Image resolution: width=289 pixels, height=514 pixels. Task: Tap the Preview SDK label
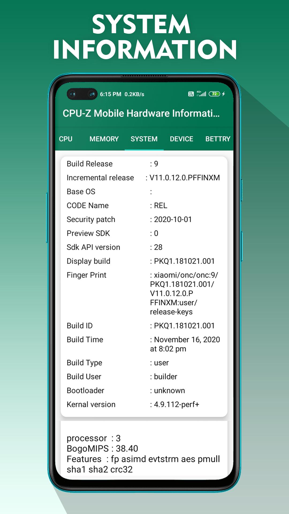pyautogui.click(x=88, y=233)
